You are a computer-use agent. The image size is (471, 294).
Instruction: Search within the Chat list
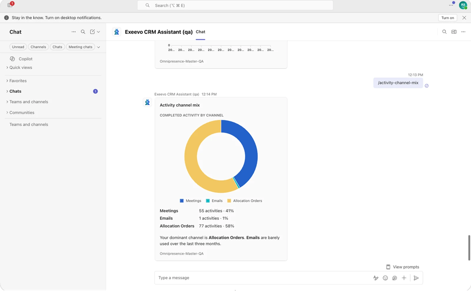click(83, 32)
